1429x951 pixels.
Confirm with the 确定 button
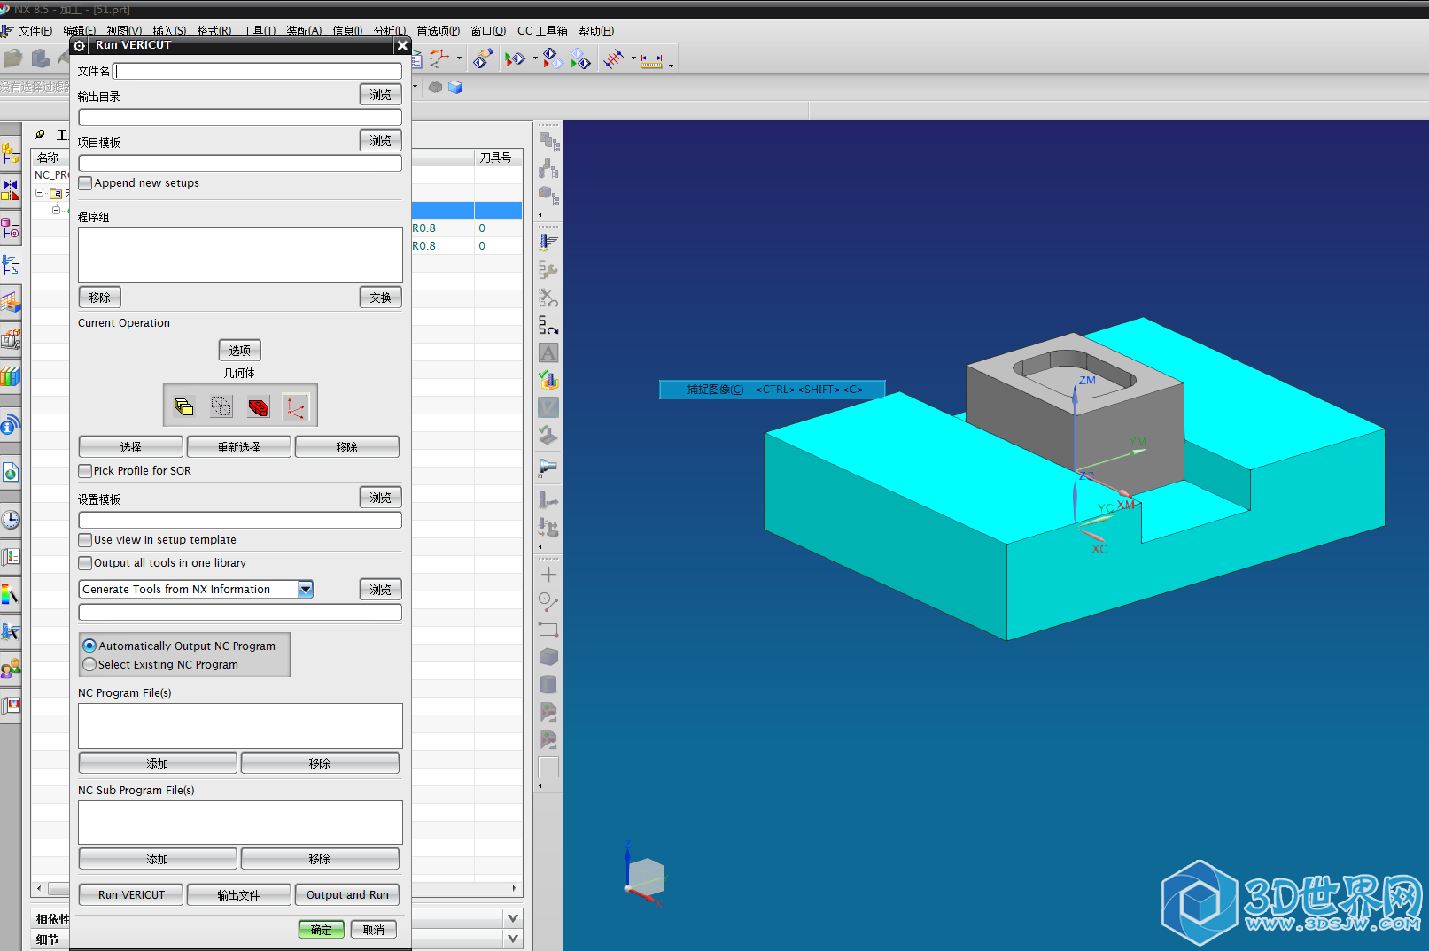(x=321, y=930)
